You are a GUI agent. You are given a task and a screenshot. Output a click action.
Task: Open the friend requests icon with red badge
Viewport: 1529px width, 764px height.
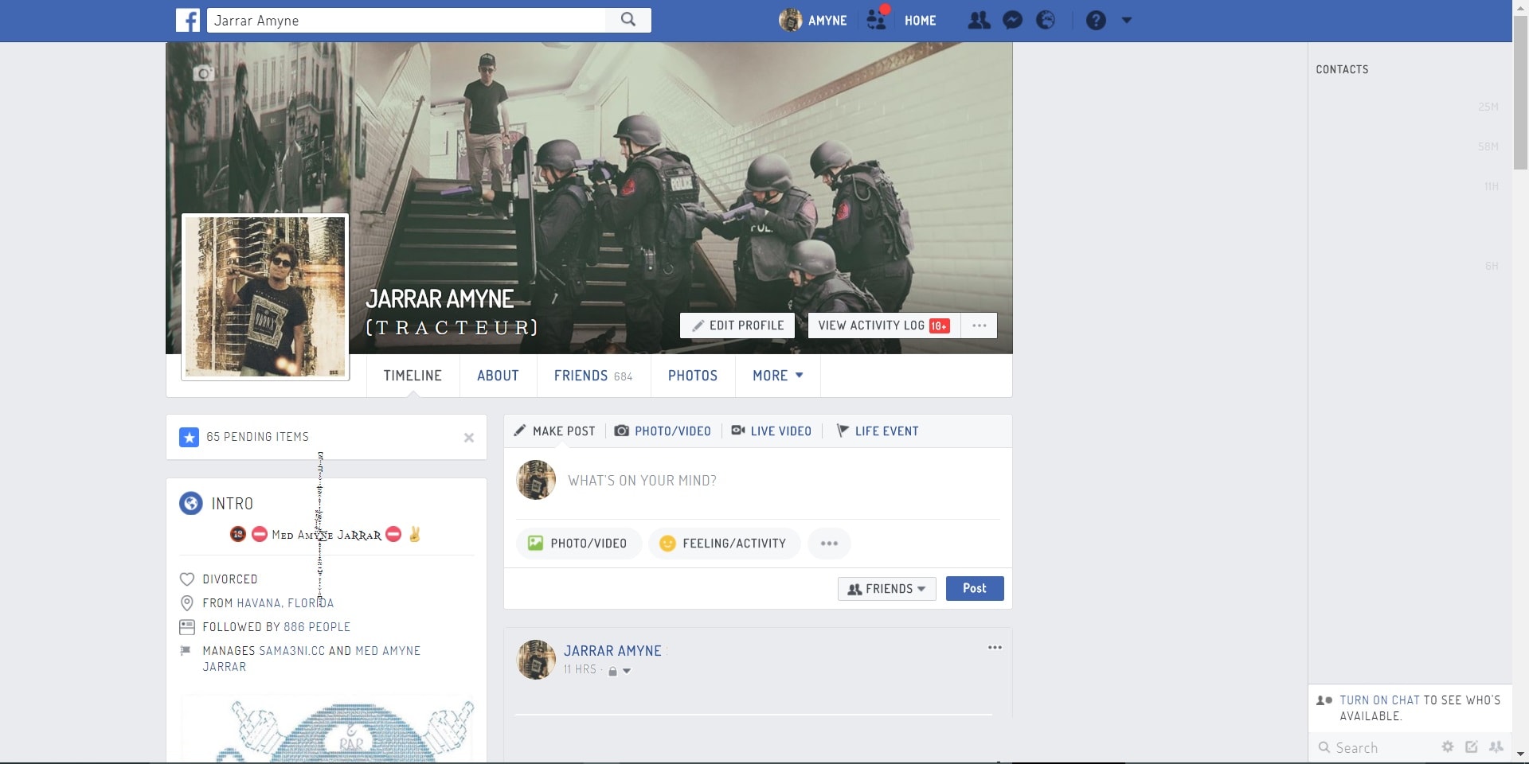point(877,19)
